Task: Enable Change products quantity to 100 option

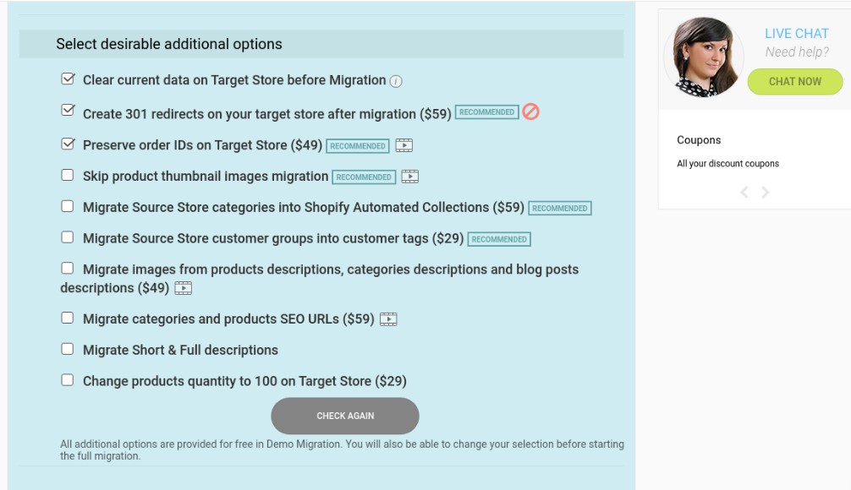Action: pyautogui.click(x=66, y=378)
